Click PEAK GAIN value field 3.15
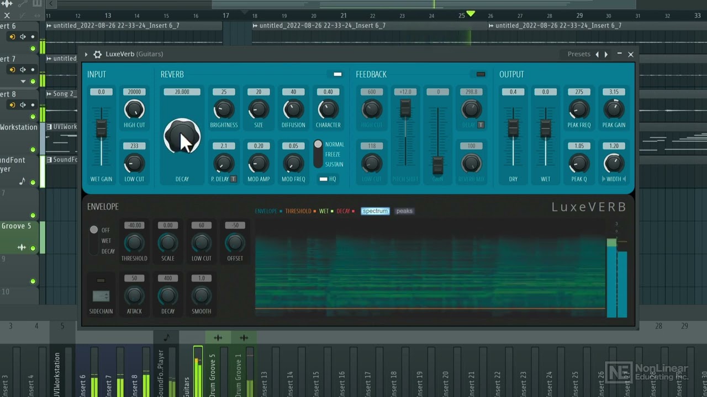This screenshot has width=707, height=397. click(x=614, y=92)
